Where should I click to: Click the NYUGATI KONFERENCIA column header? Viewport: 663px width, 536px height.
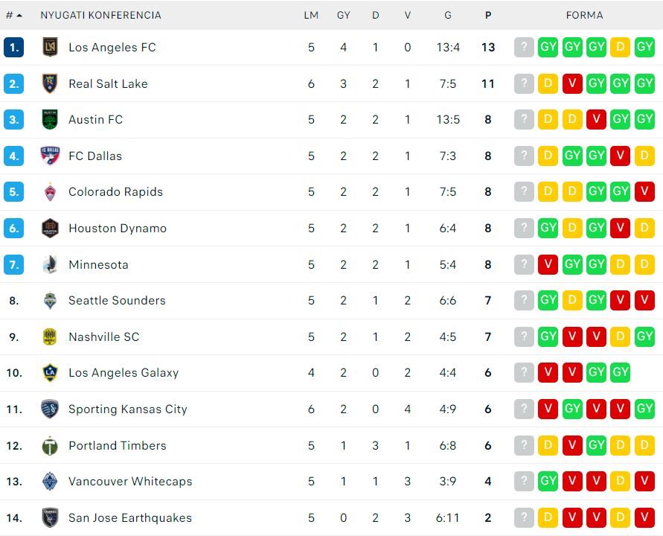pyautogui.click(x=100, y=15)
